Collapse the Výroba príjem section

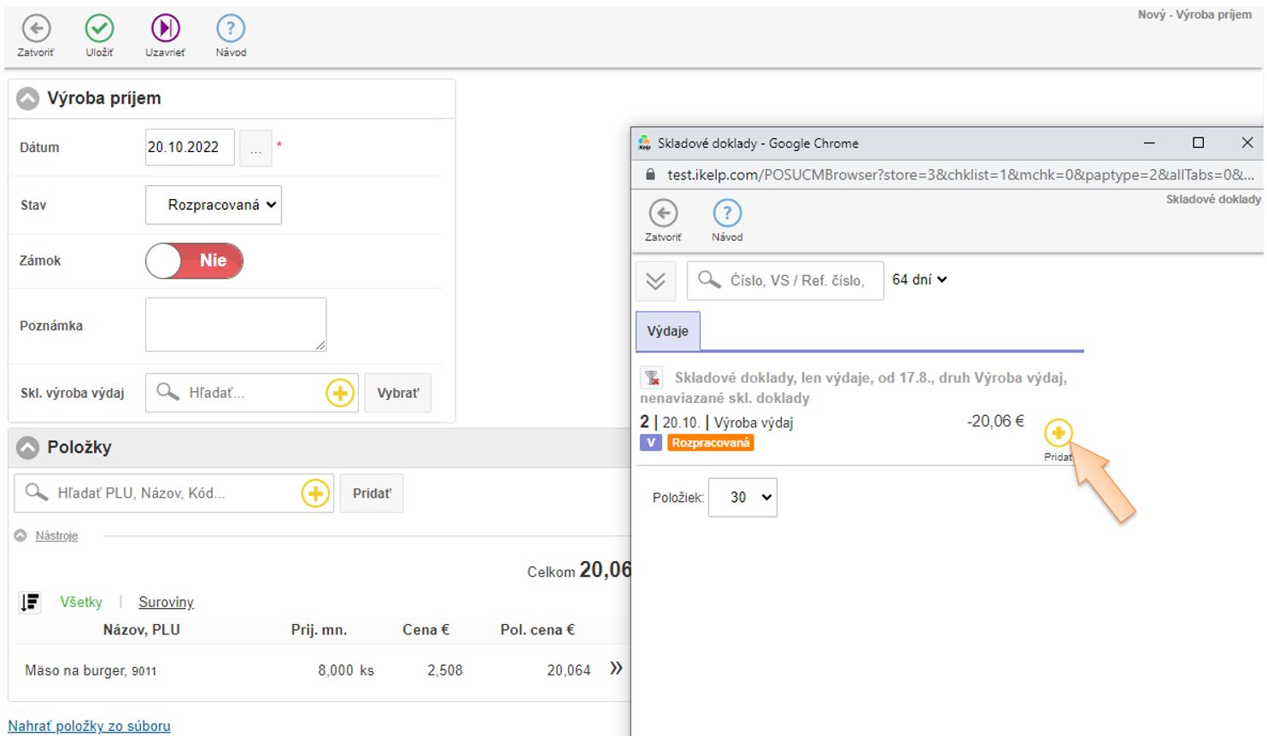28,99
